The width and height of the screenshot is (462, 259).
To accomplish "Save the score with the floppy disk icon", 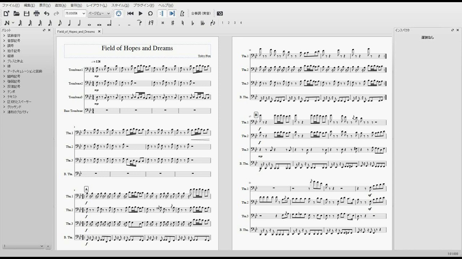I will click(27, 14).
